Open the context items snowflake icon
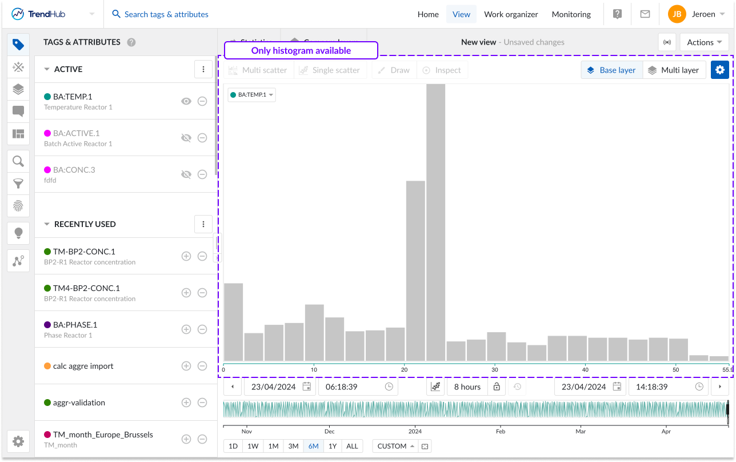This screenshot has height=462, width=736. click(x=18, y=67)
